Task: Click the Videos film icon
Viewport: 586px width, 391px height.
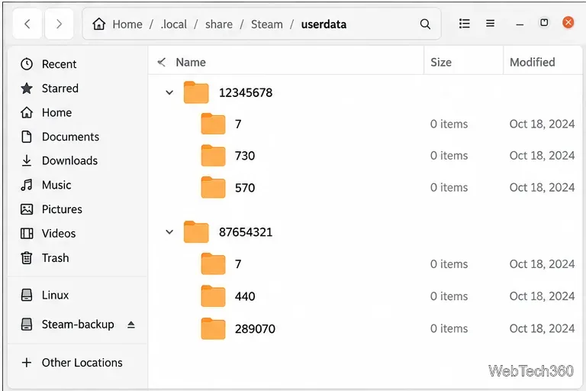Action: [27, 234]
